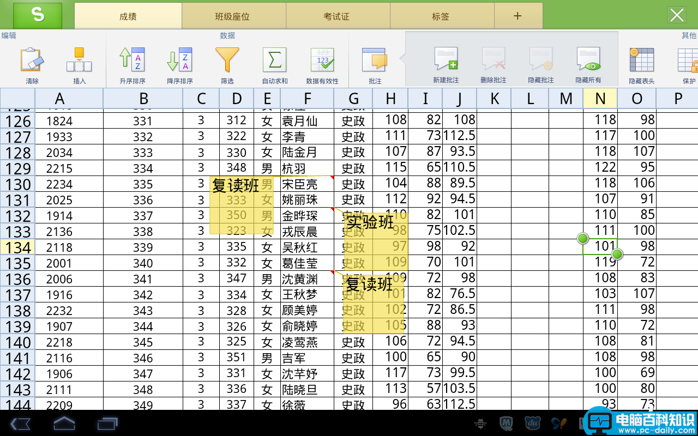The image size is (698, 436).
Task: Switch to the 标签 sheet tab
Action: pos(441,16)
